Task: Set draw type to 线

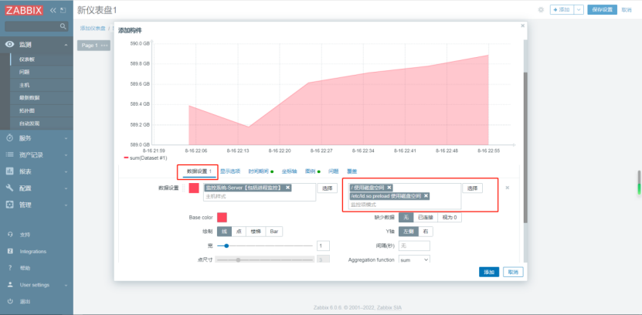Action: coord(224,232)
